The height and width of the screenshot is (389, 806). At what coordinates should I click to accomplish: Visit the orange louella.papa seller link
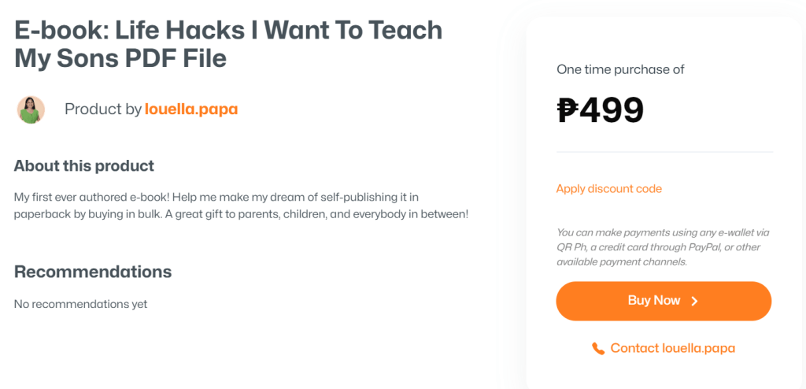coord(191,109)
